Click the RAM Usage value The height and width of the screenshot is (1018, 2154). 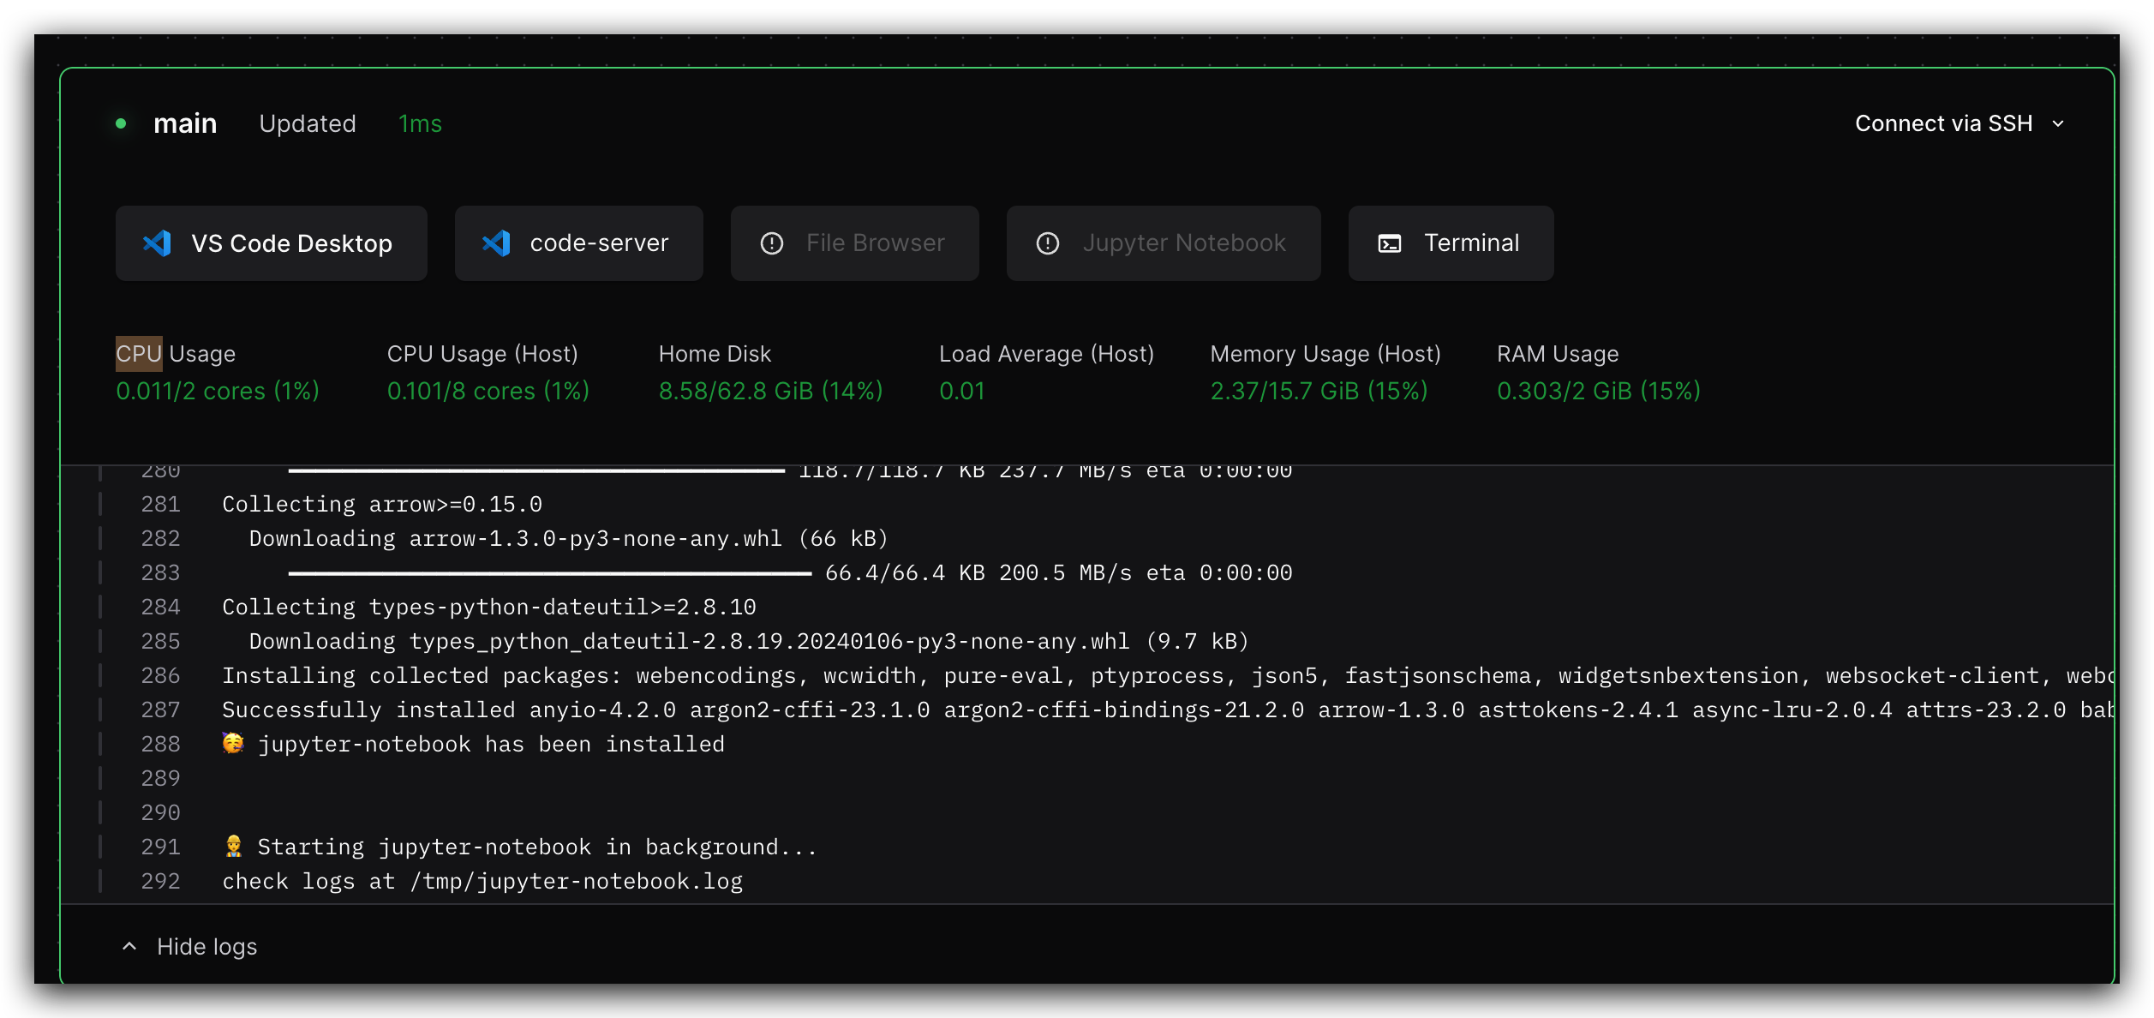tap(1598, 391)
